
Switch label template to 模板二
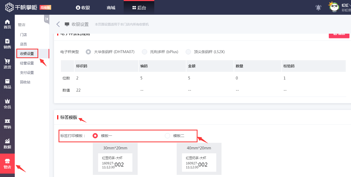167,136
